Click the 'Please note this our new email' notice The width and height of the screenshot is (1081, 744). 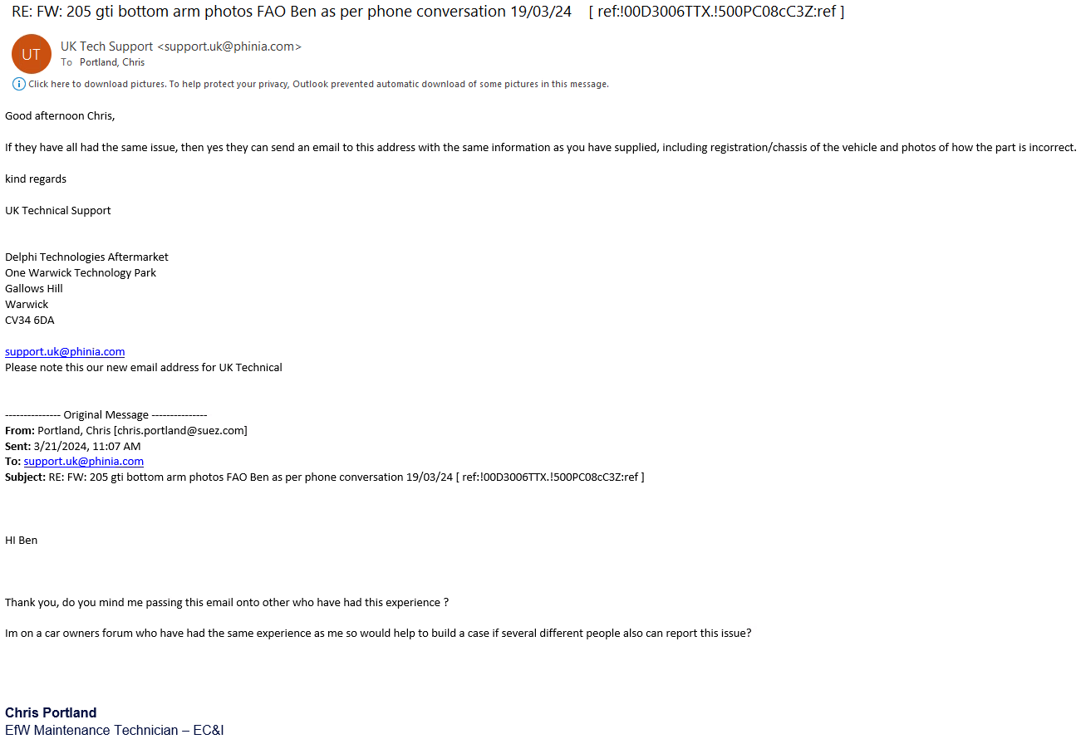(144, 367)
